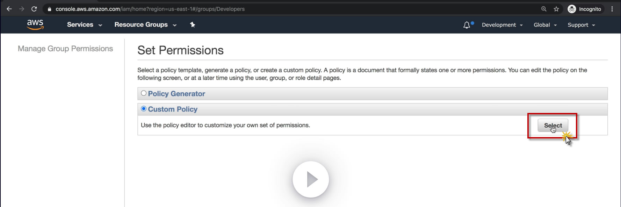This screenshot has height=207, width=621.
Task: Click the zoom magnifier icon in the address bar
Action: (x=544, y=9)
